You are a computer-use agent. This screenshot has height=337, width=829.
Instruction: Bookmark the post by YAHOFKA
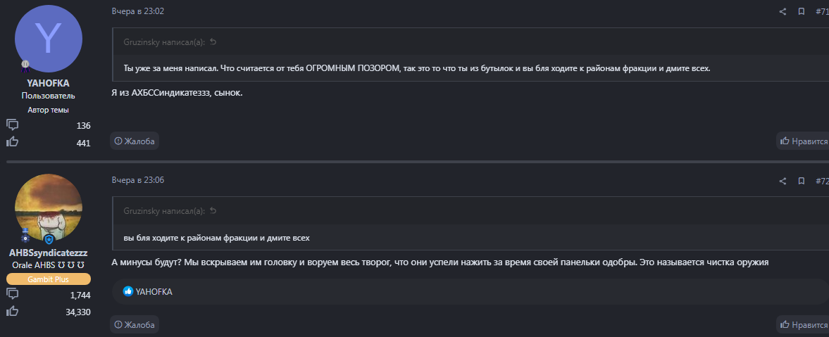pos(802,12)
